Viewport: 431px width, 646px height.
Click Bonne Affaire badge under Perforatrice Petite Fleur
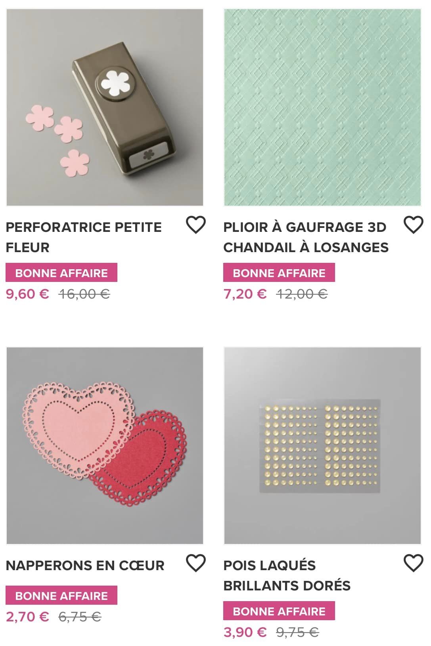point(61,273)
